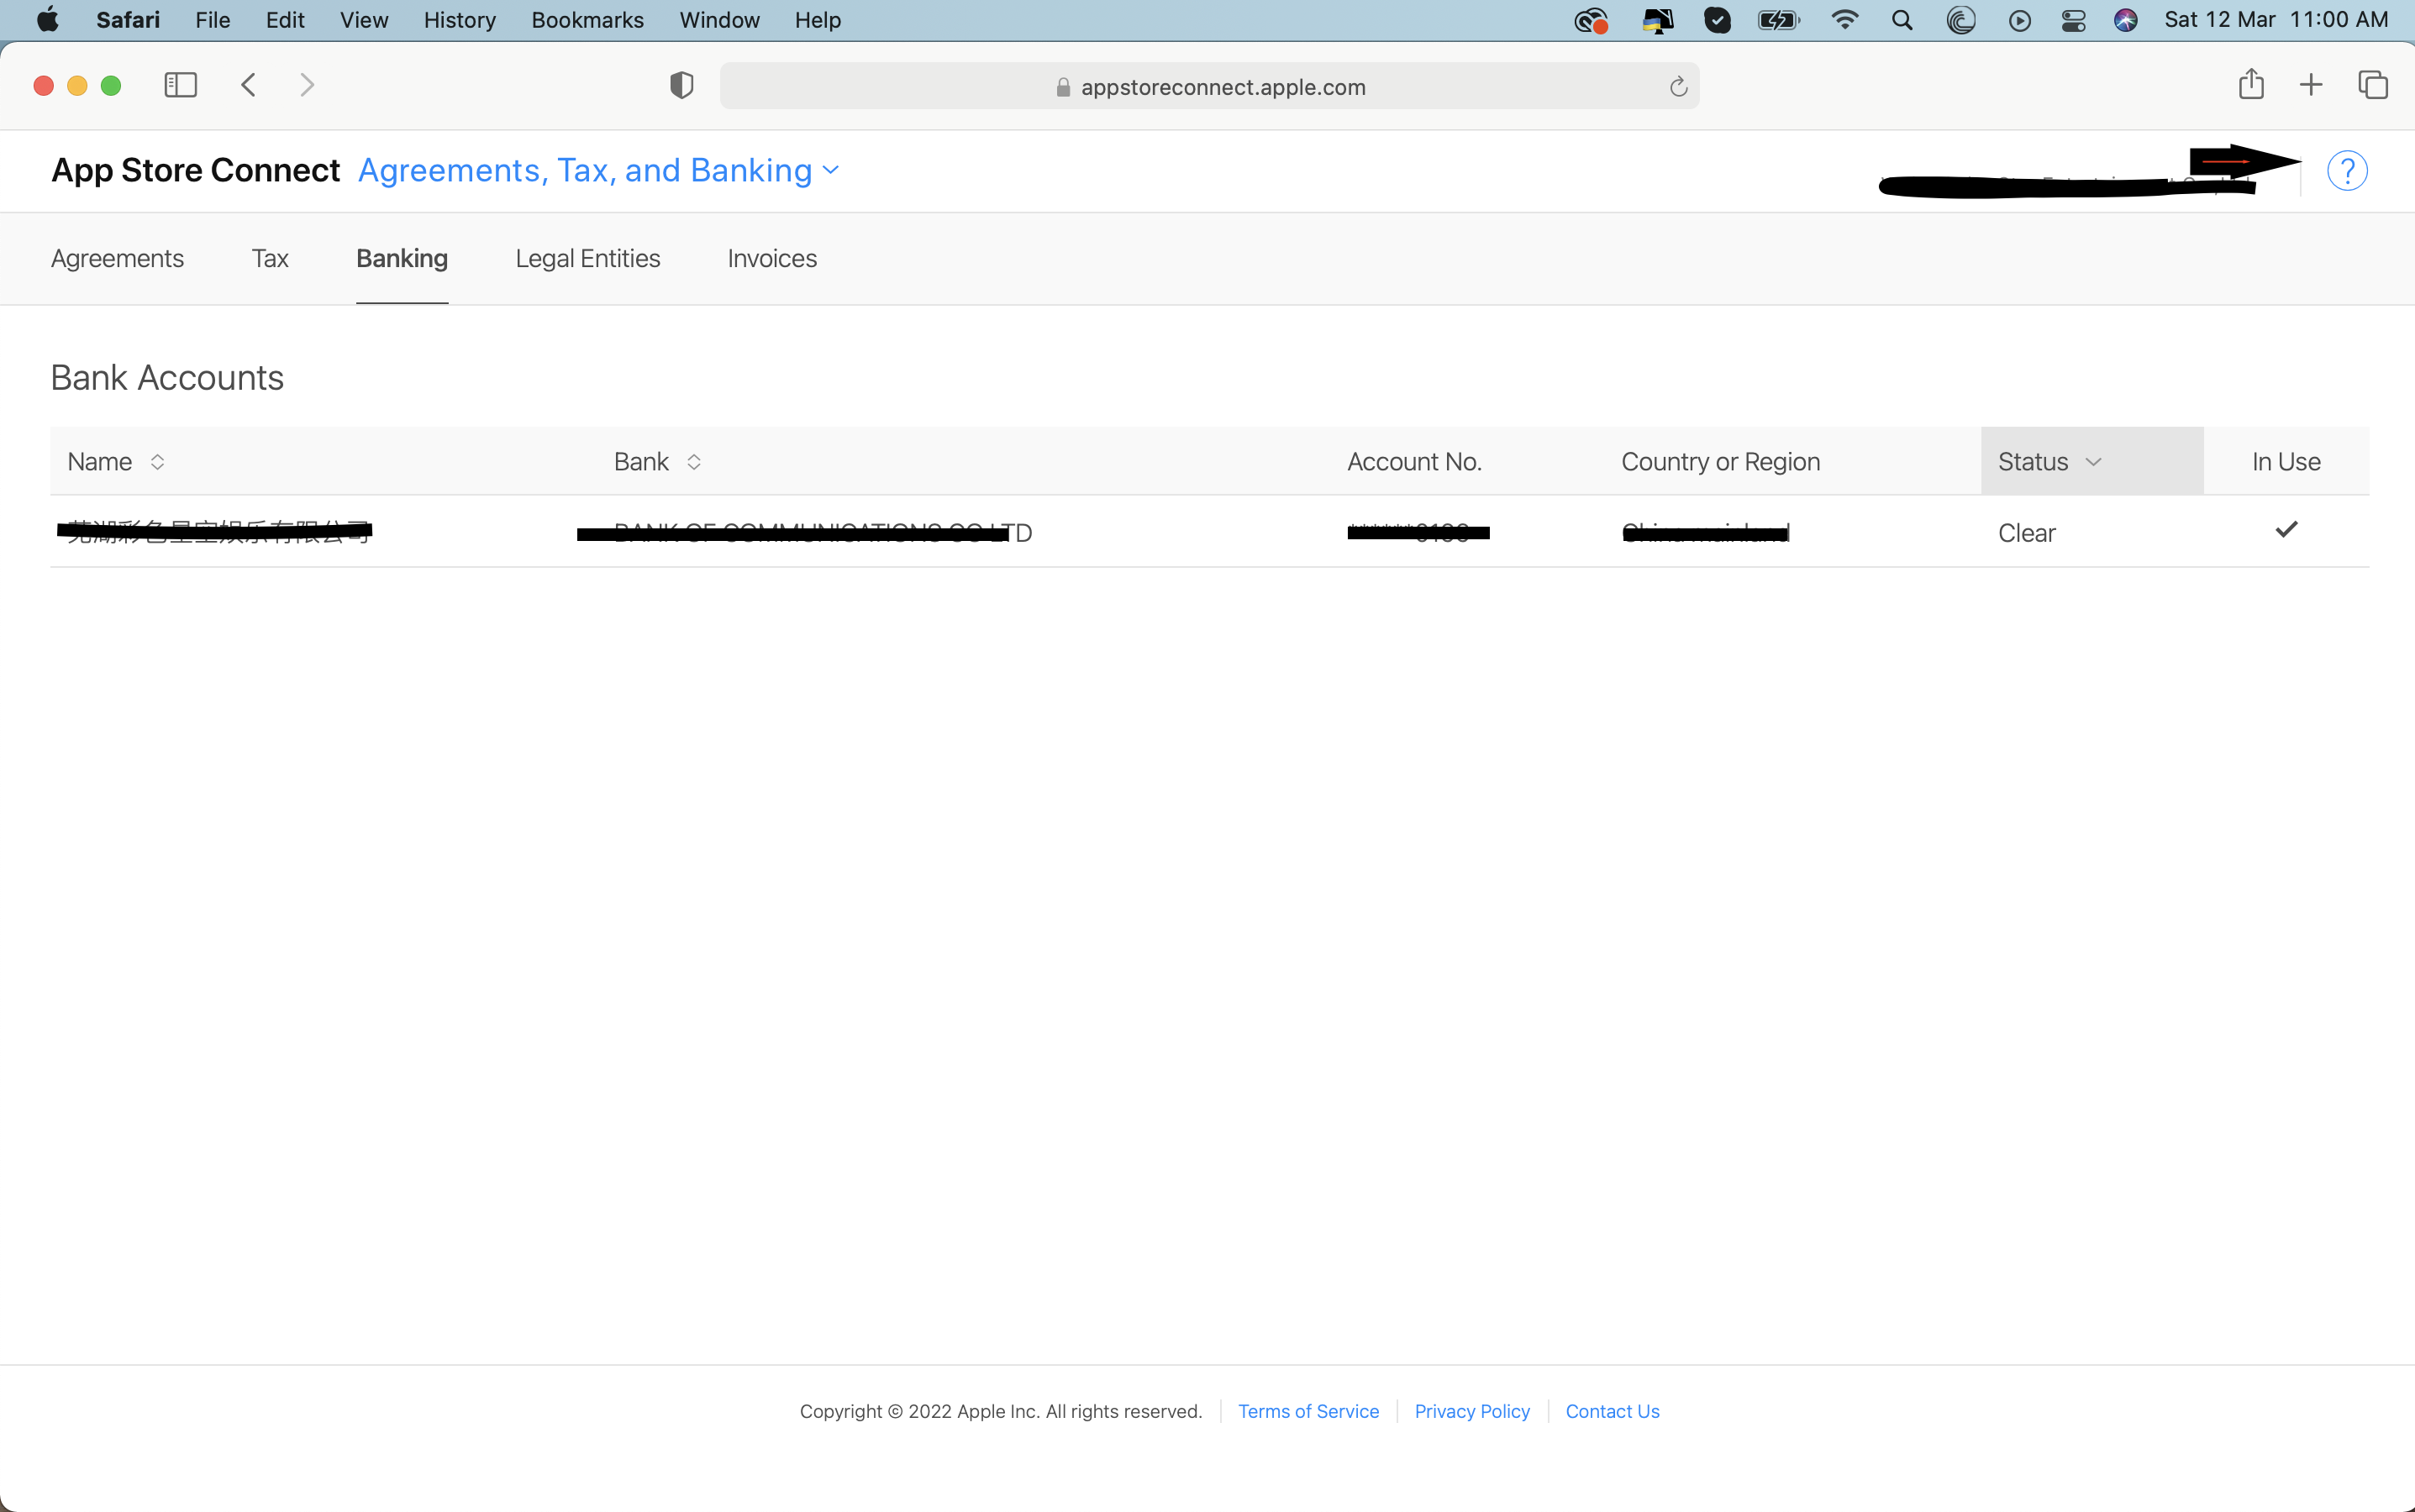Open the App Store Connect help icon
Image resolution: width=2415 pixels, height=1512 pixels.
(x=2347, y=171)
